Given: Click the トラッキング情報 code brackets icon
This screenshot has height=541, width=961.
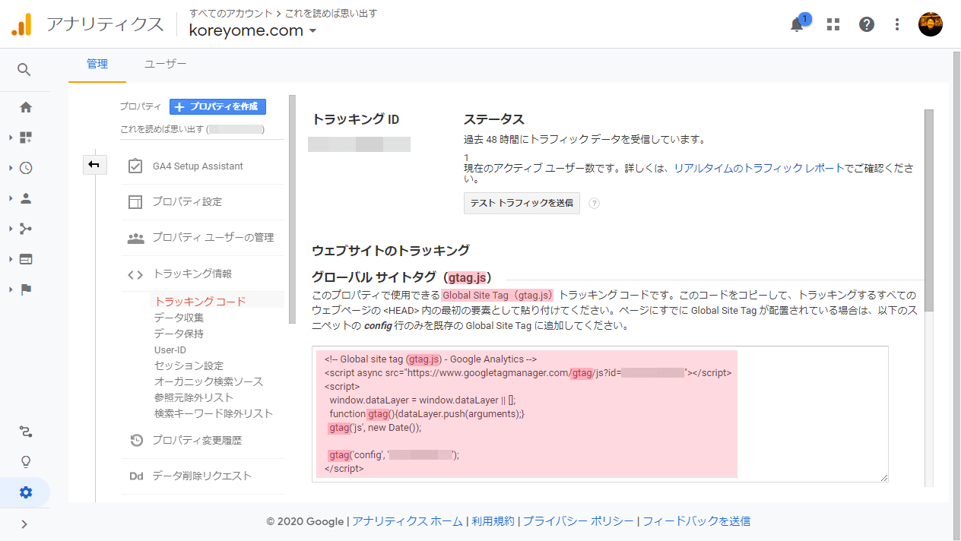Looking at the screenshot, I should coord(135,274).
